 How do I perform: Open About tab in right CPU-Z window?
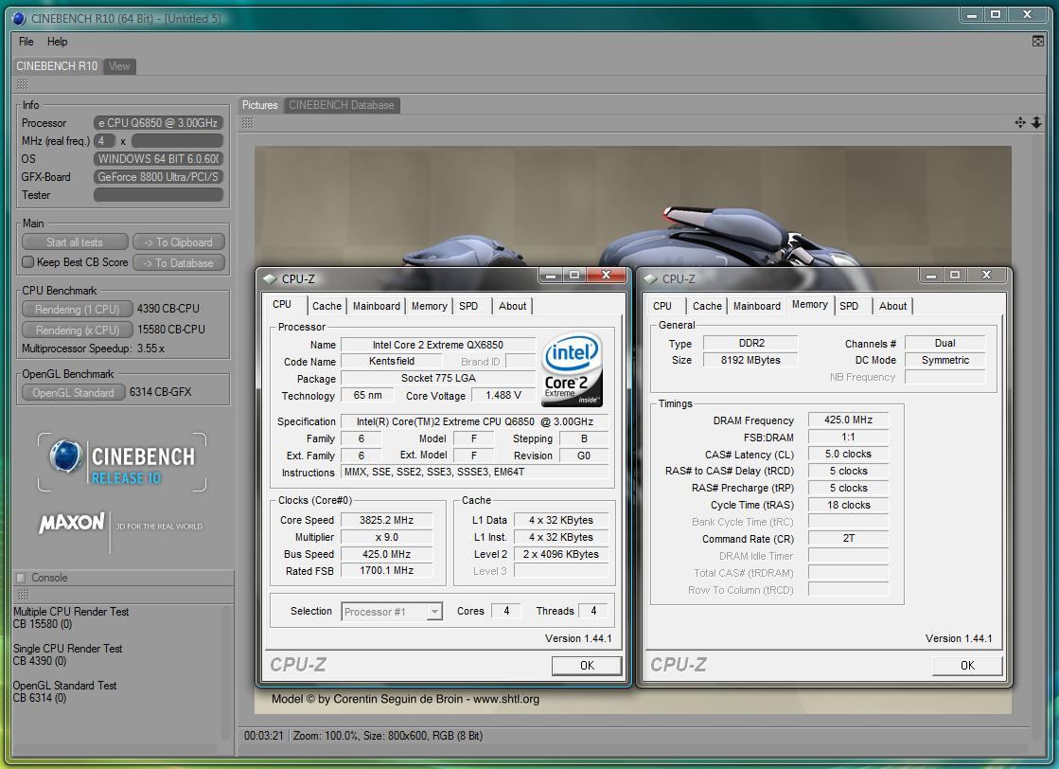tap(892, 306)
